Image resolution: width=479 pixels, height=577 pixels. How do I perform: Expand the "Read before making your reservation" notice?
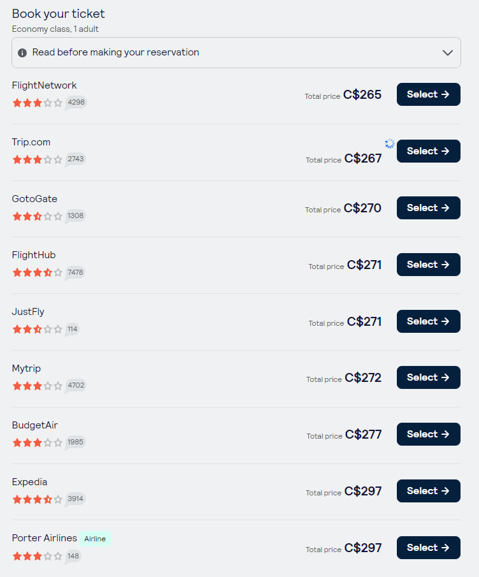point(447,52)
